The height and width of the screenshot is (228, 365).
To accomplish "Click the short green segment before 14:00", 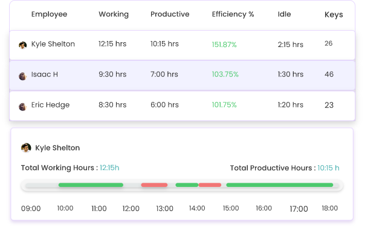I will coord(187,185).
